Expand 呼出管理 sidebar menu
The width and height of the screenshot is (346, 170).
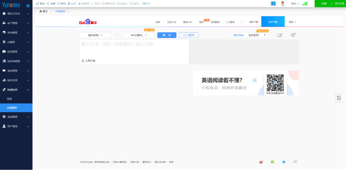pos(16,32)
